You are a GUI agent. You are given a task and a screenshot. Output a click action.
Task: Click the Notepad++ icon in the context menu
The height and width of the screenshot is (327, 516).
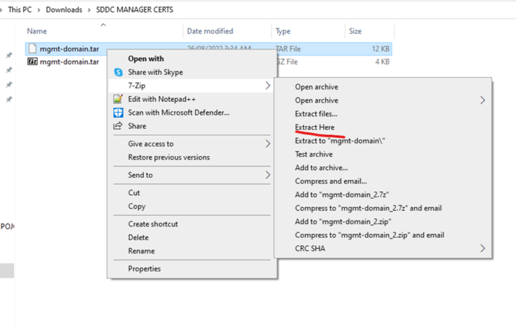pos(118,99)
